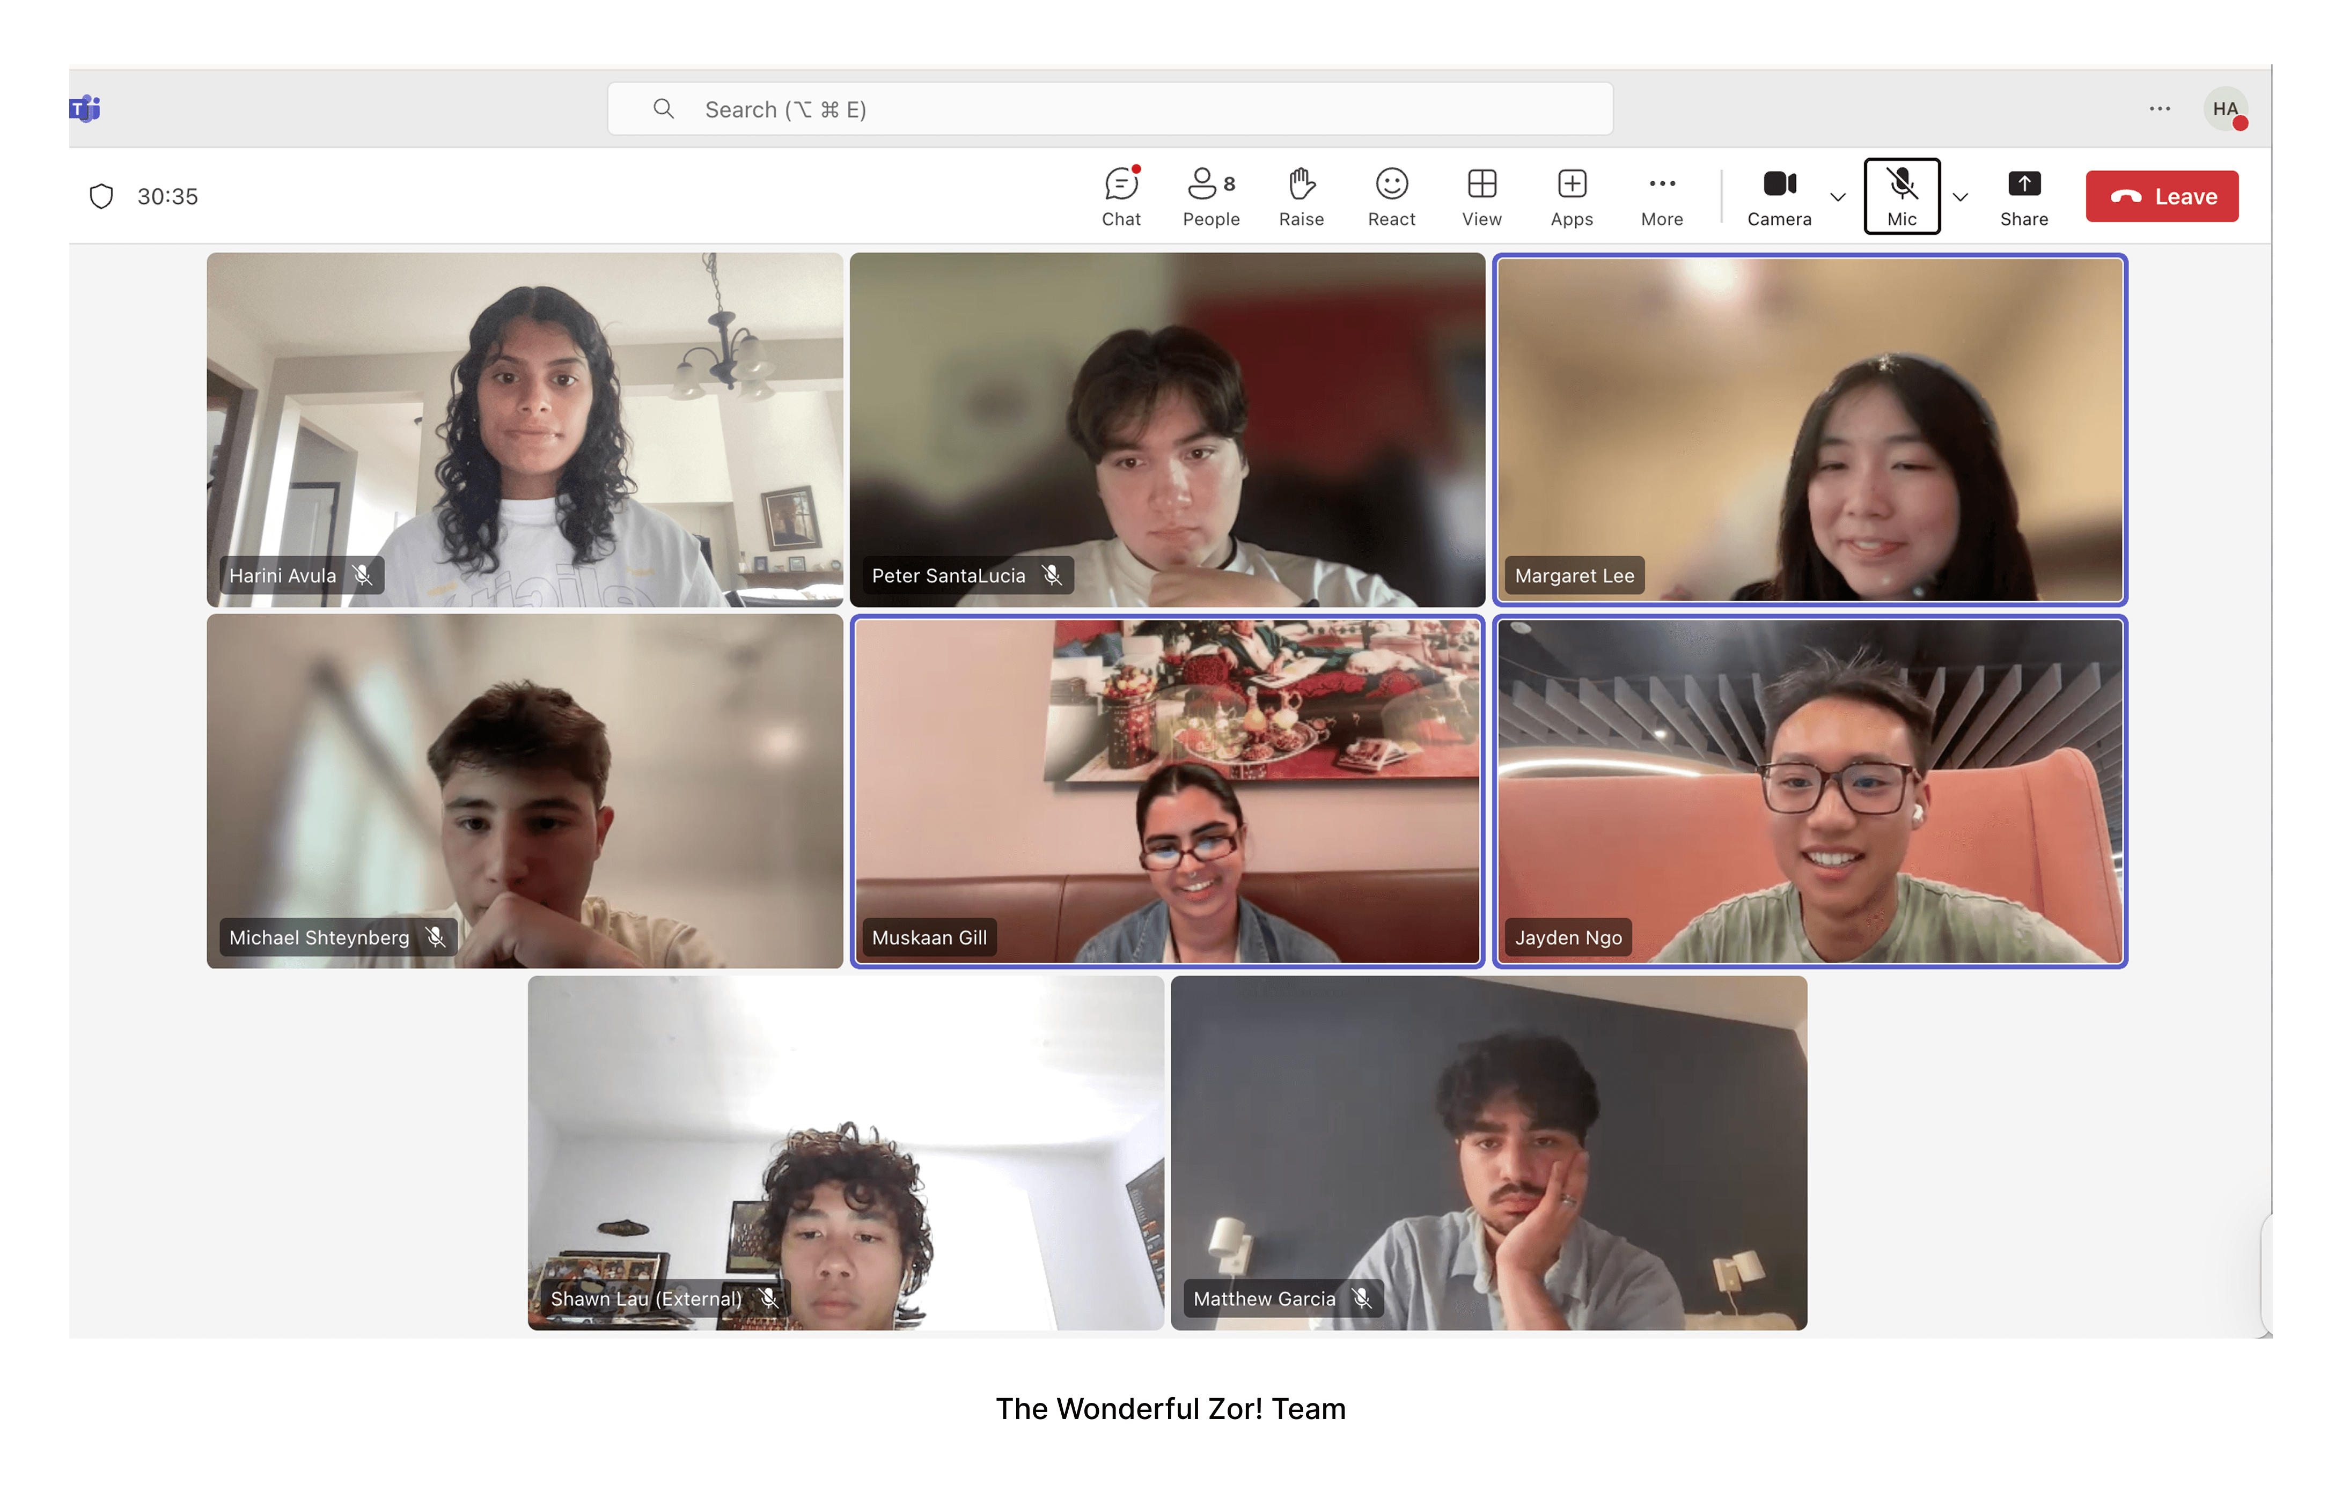Click the Teams logo icon
The width and height of the screenshot is (2342, 1493).
click(86, 109)
